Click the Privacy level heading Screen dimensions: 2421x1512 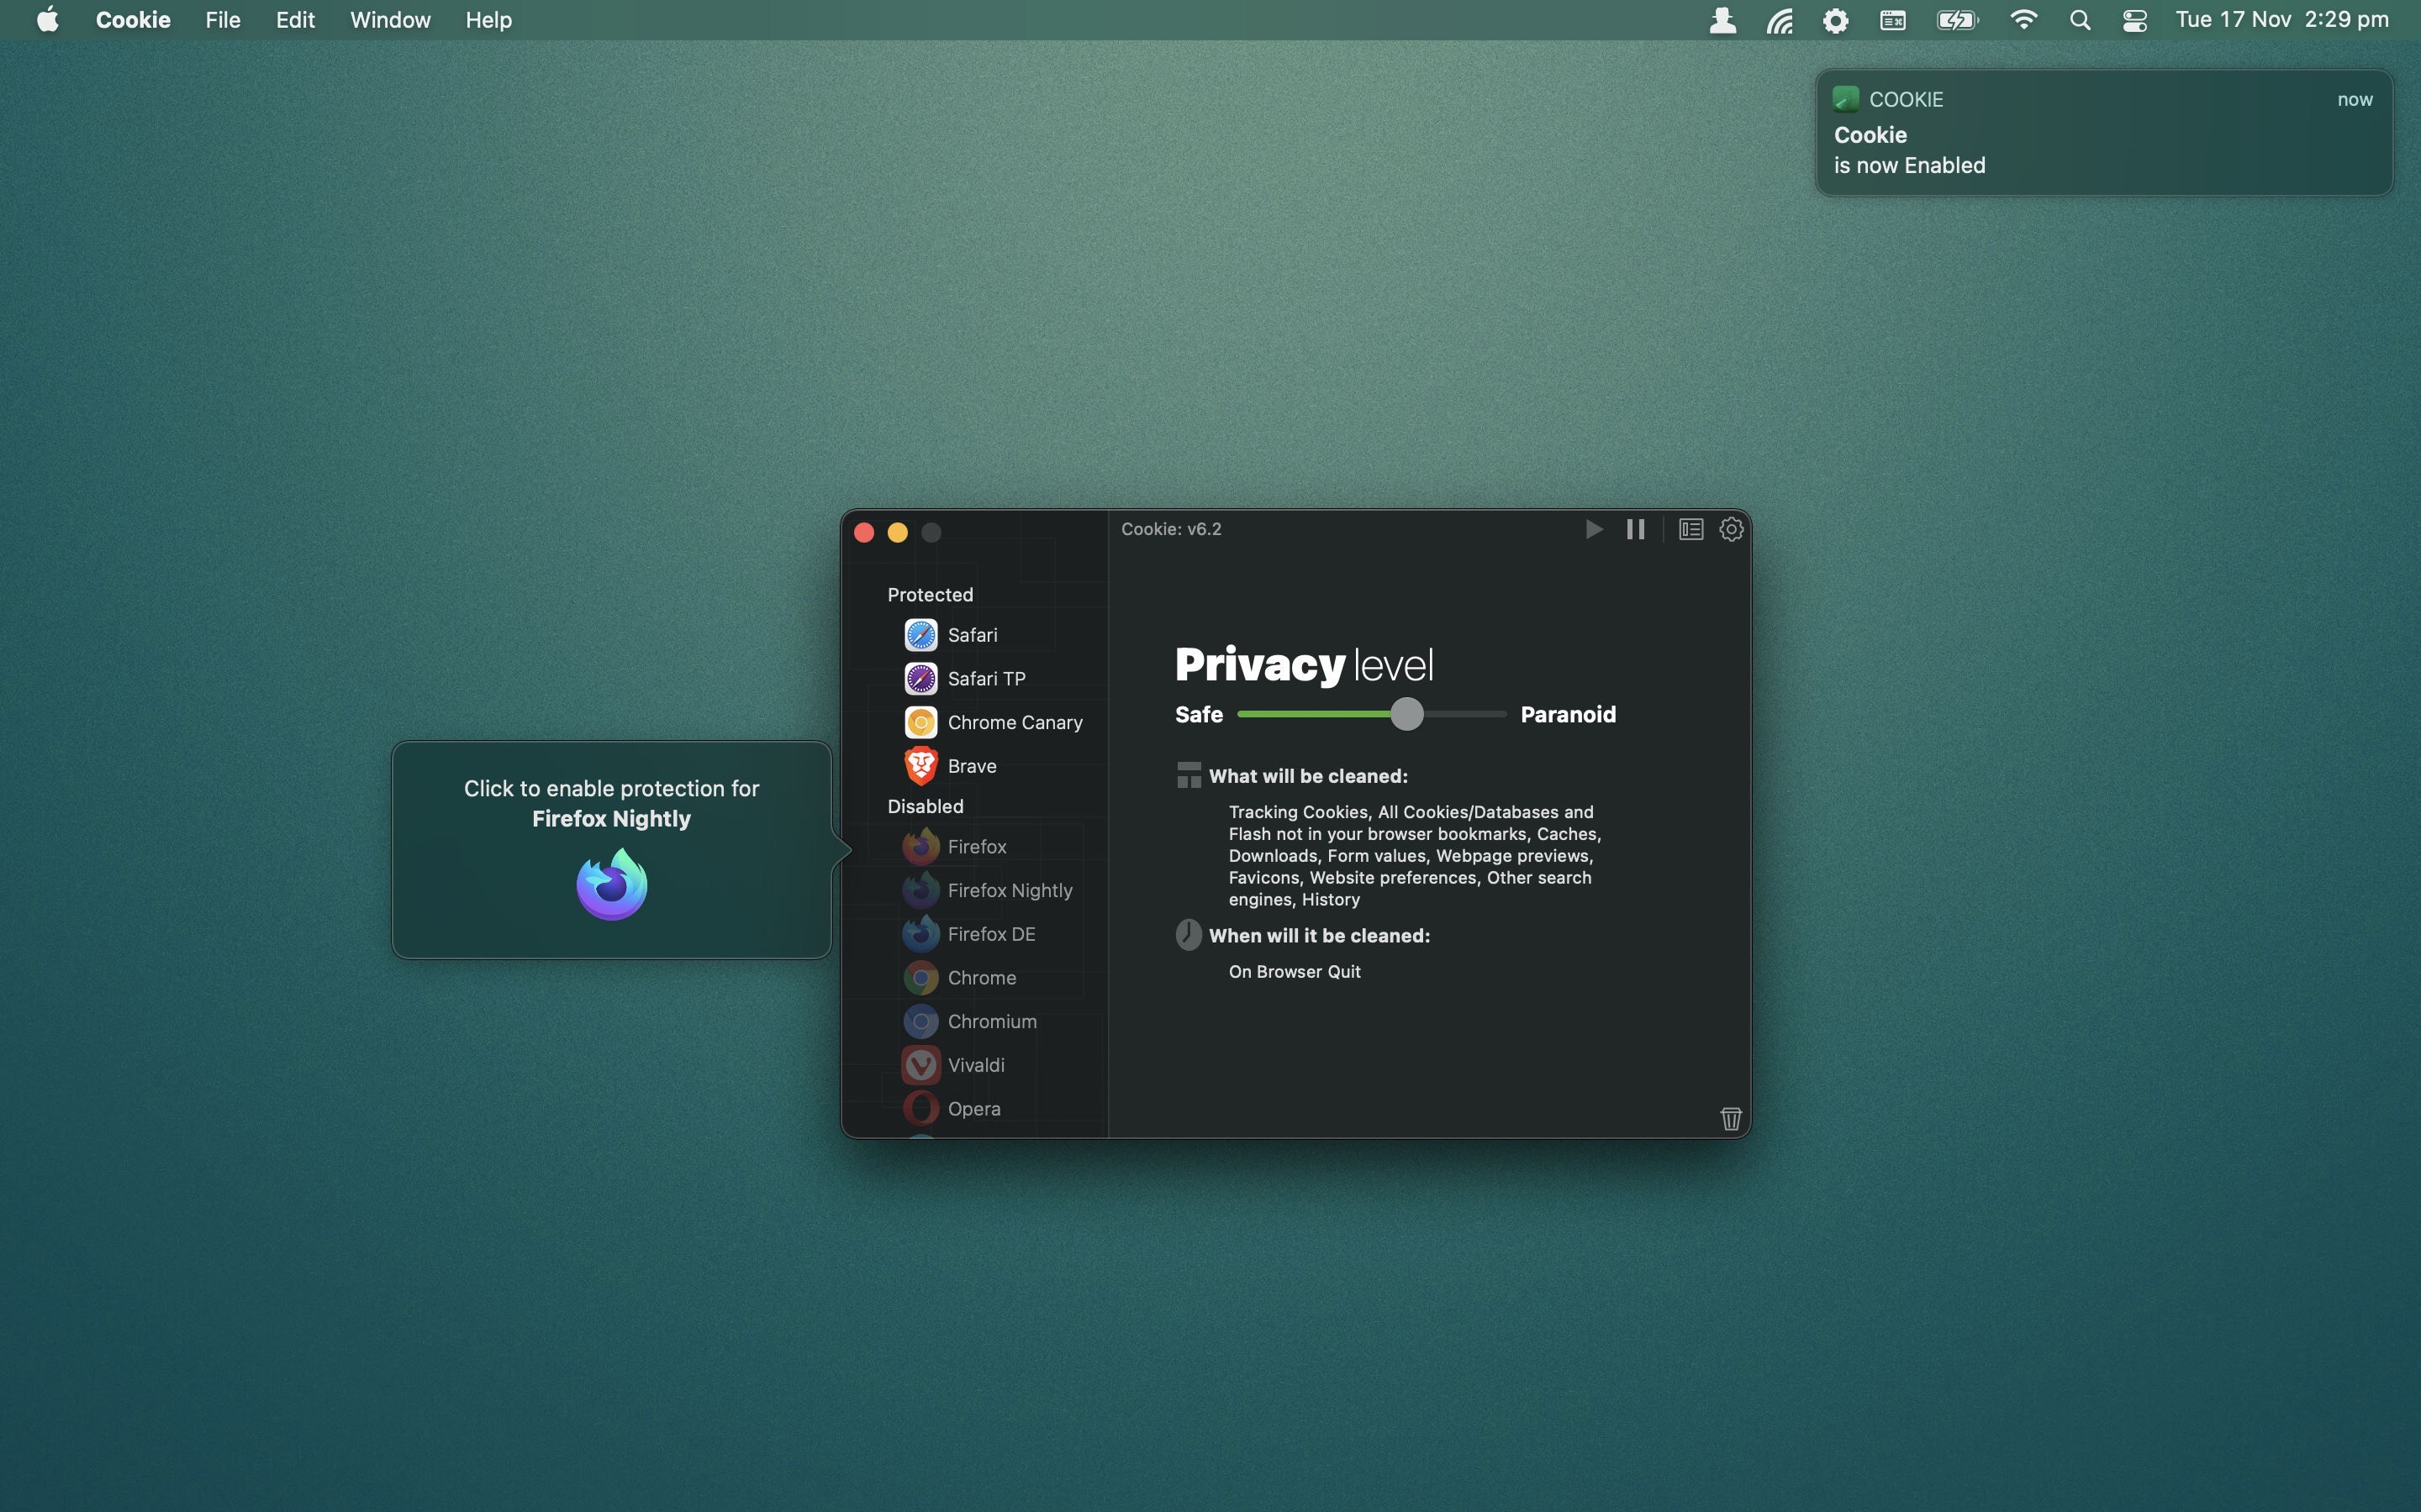(x=1304, y=665)
